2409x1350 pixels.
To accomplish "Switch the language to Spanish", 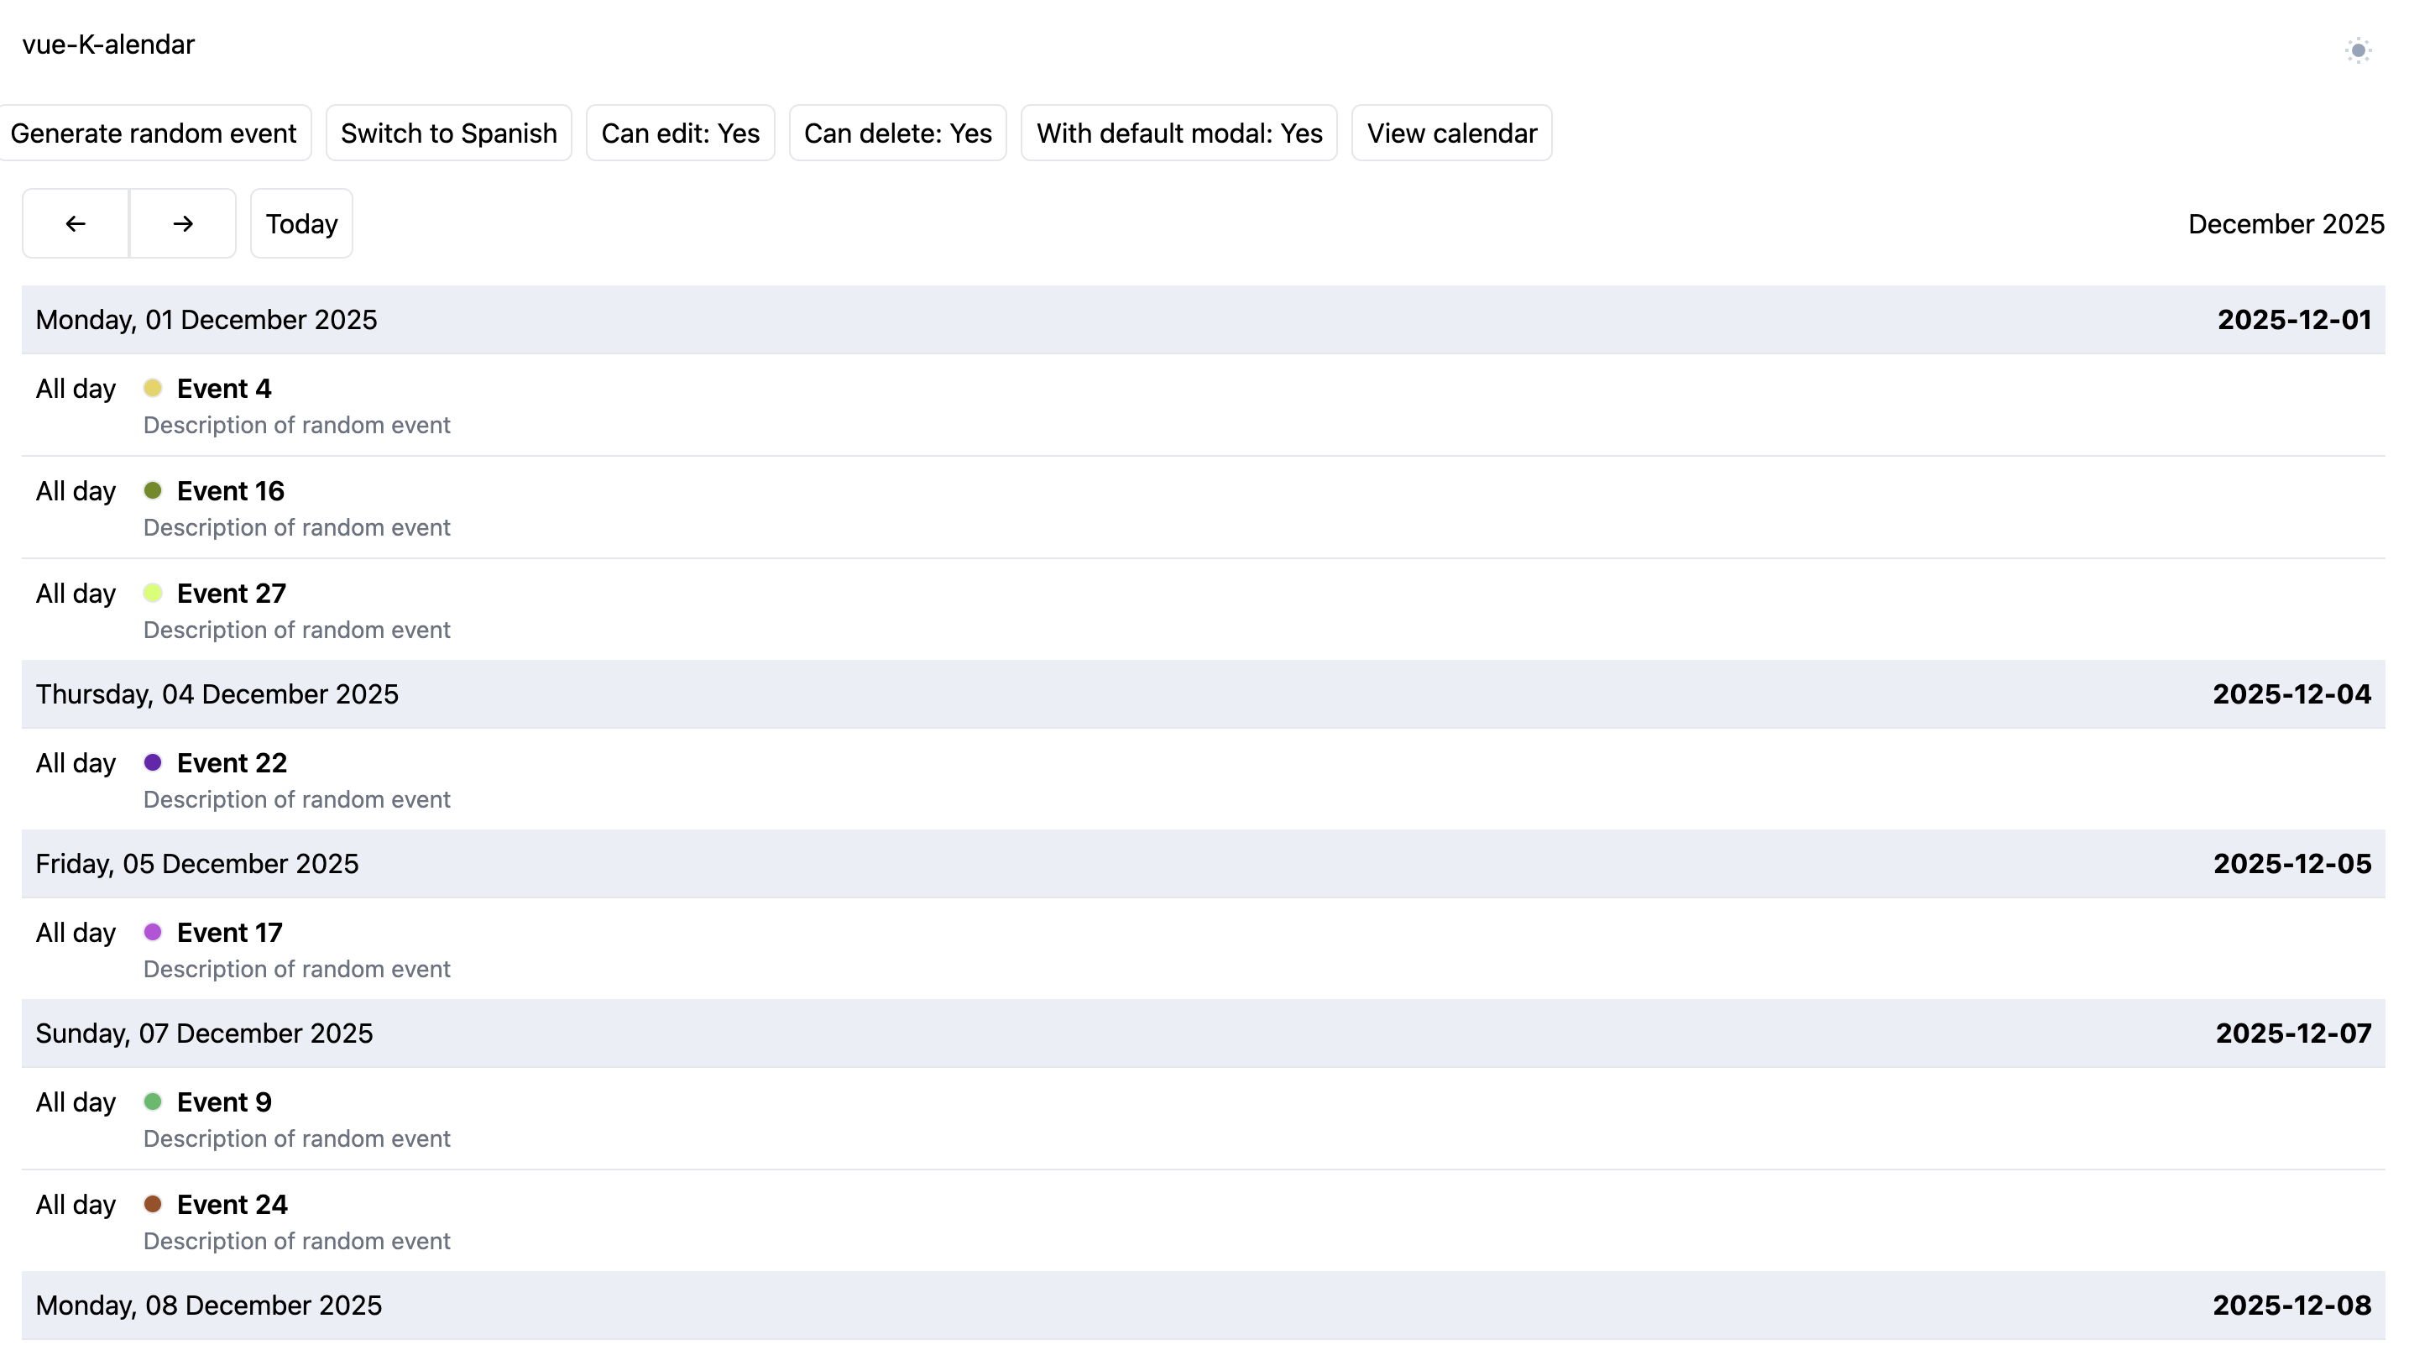I will (448, 133).
